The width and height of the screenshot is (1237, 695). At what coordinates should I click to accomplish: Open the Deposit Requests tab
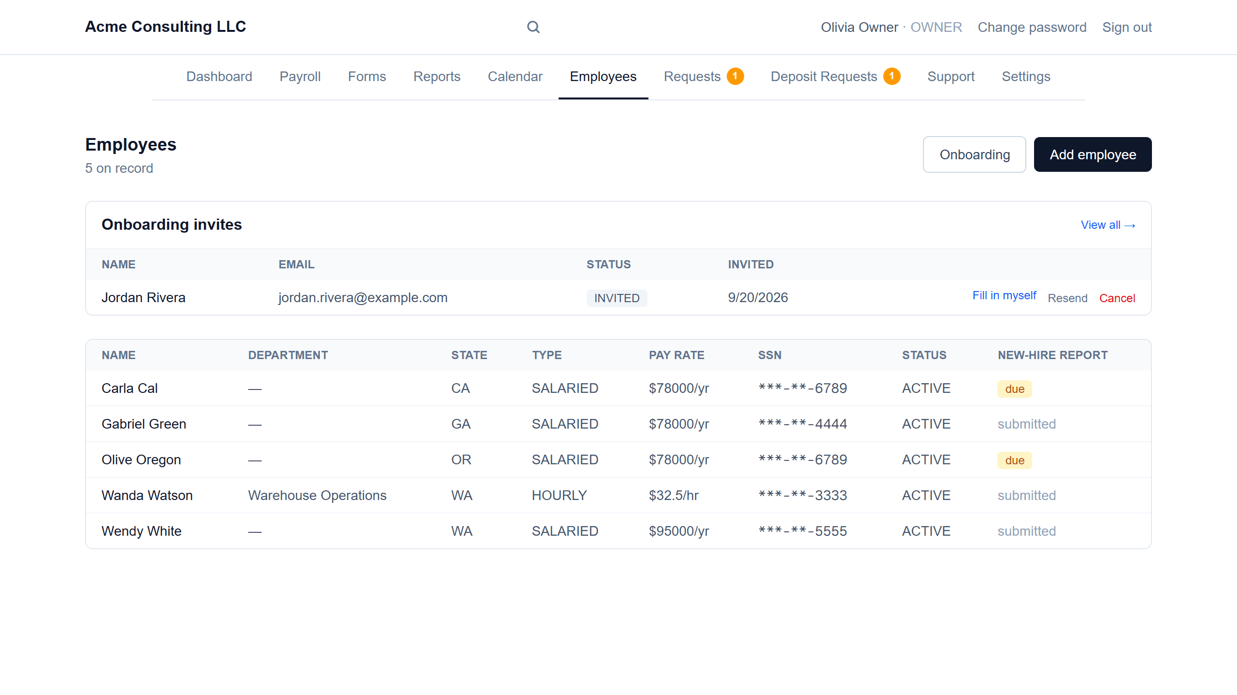pos(835,76)
